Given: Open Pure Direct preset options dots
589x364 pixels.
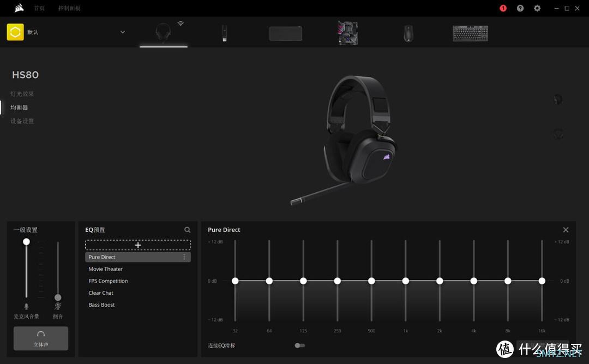Looking at the screenshot, I should coord(184,257).
